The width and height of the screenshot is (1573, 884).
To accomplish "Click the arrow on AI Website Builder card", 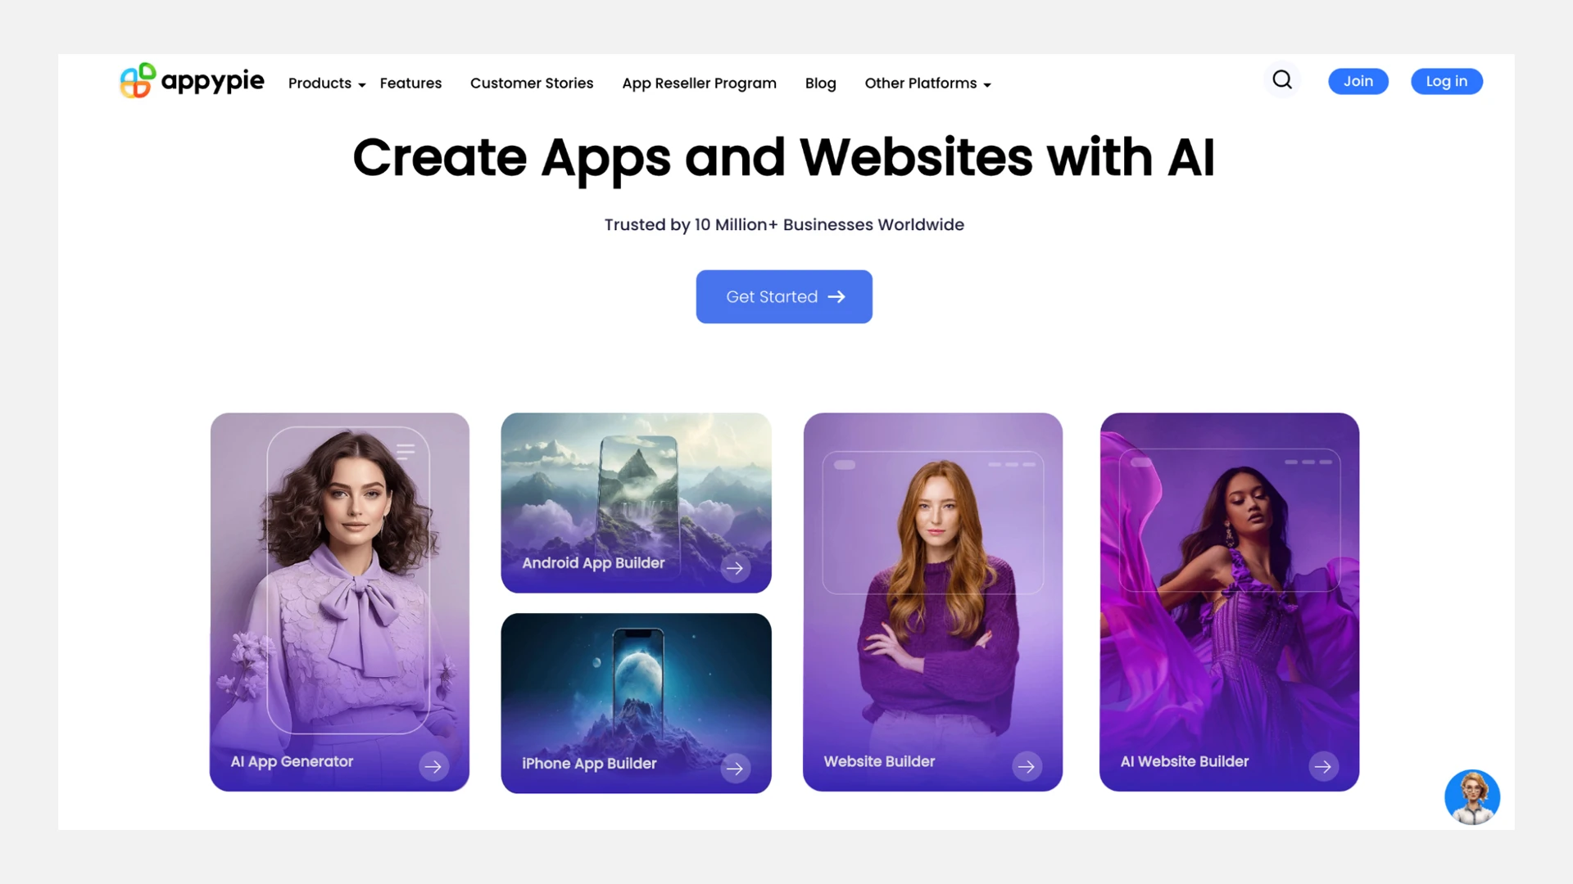I will coord(1323,767).
